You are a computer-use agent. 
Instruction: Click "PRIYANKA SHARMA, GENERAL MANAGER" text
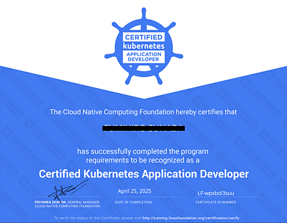click(67, 202)
